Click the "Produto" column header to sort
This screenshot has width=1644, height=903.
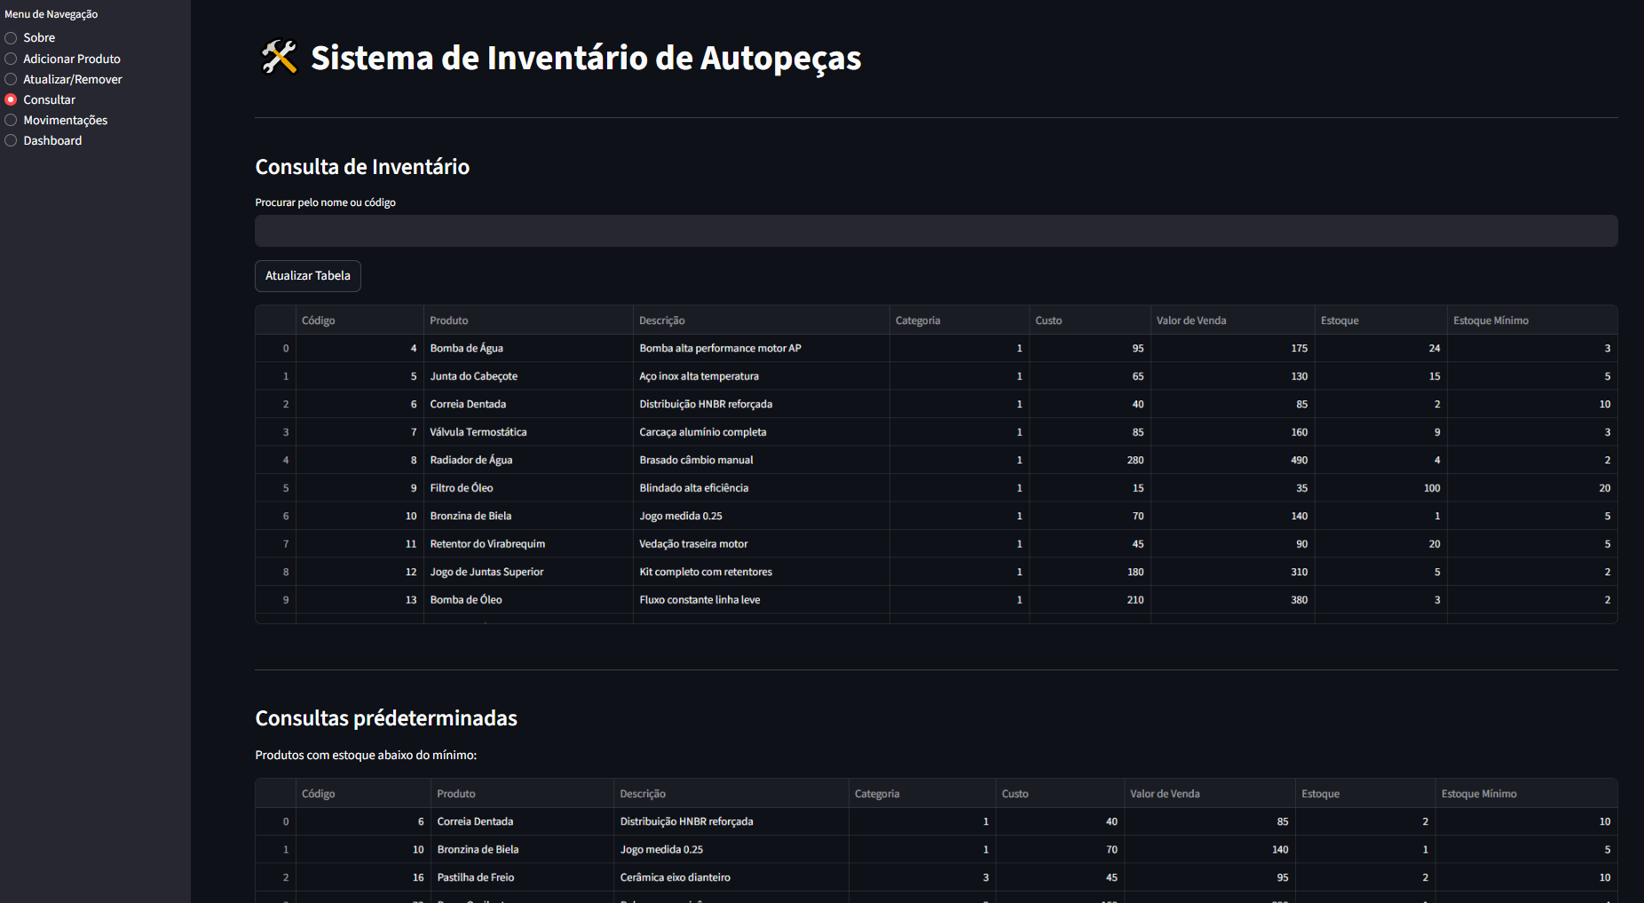pyautogui.click(x=449, y=320)
